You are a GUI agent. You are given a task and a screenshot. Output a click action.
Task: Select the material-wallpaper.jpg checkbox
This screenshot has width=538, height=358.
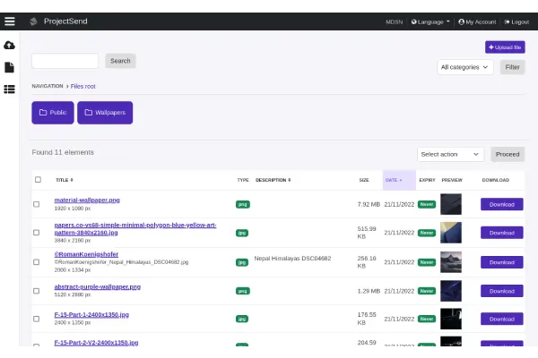pos(37,204)
